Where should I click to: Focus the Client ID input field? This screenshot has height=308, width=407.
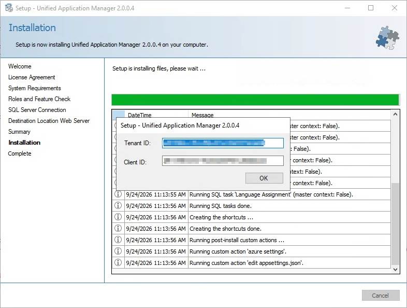[x=223, y=161]
